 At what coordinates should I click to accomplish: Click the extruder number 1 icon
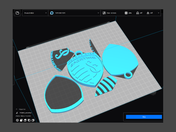point(52,13)
